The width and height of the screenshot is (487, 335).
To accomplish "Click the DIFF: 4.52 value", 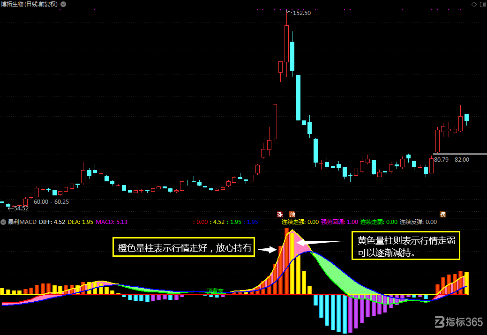I will pyautogui.click(x=52, y=222).
